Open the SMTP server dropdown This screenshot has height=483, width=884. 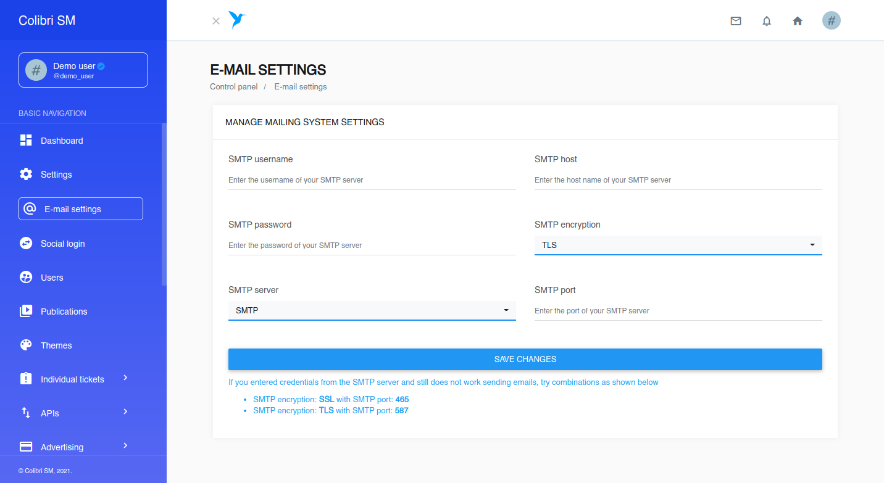[372, 310]
